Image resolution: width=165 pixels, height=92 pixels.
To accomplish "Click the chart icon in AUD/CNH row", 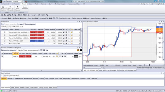I will pyautogui.click(x=64, y=32).
